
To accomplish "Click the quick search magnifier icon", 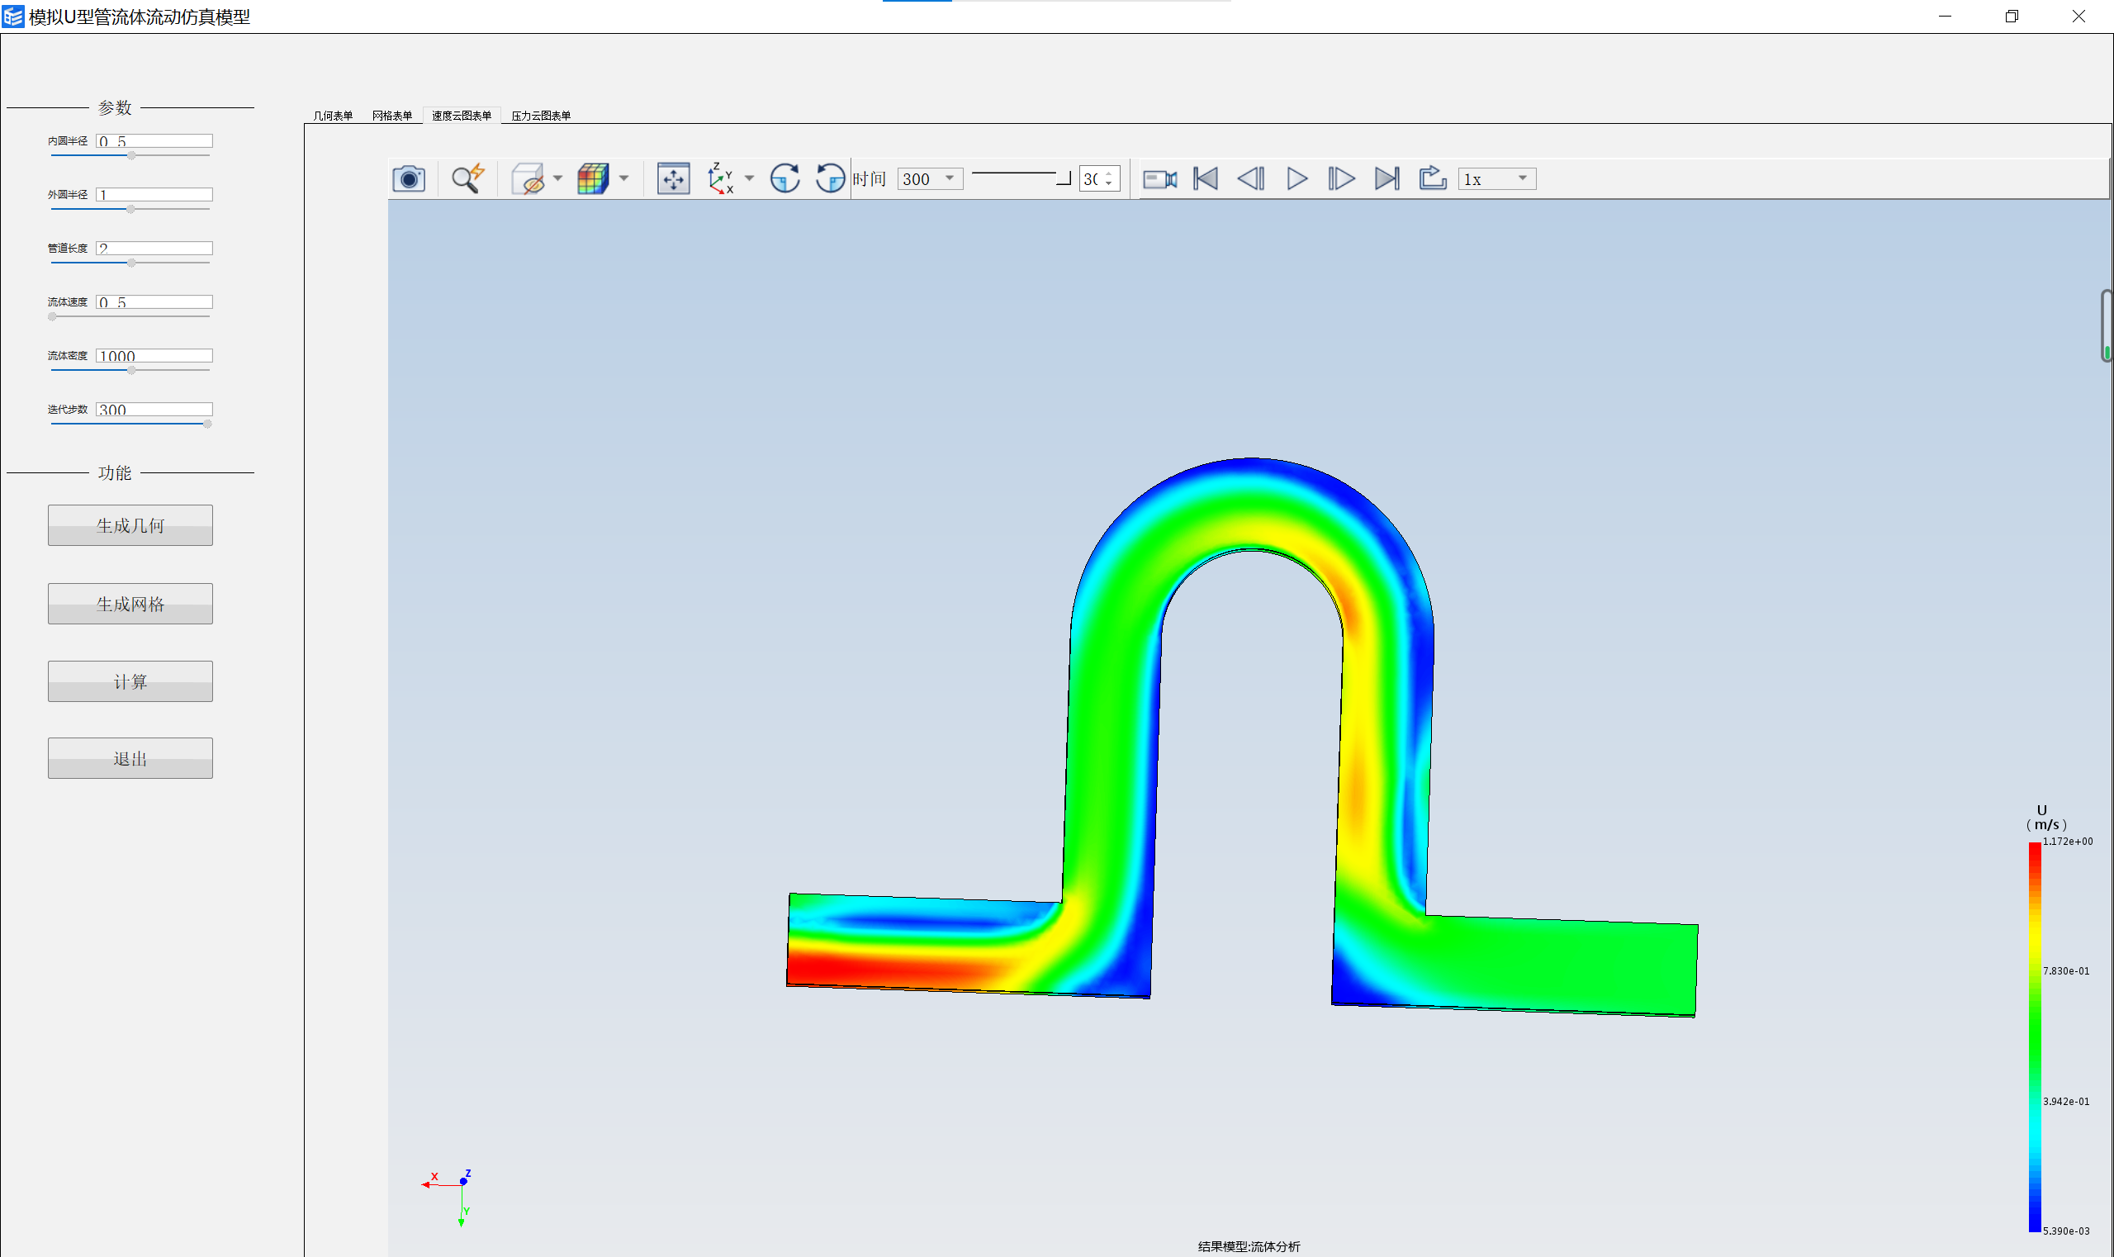I will [x=467, y=178].
